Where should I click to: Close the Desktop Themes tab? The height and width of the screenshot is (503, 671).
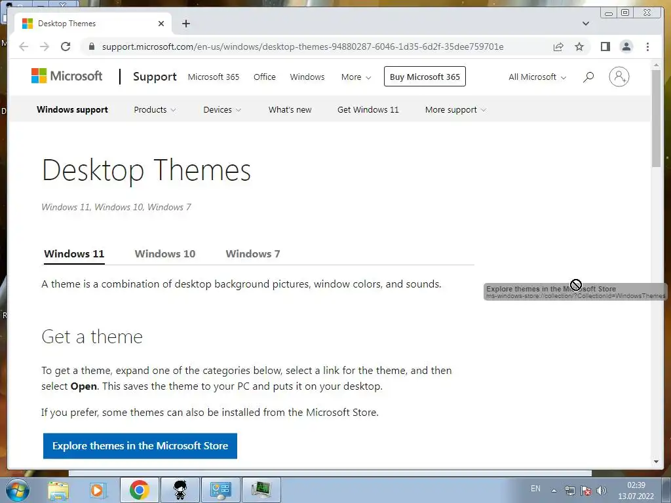pos(161,24)
